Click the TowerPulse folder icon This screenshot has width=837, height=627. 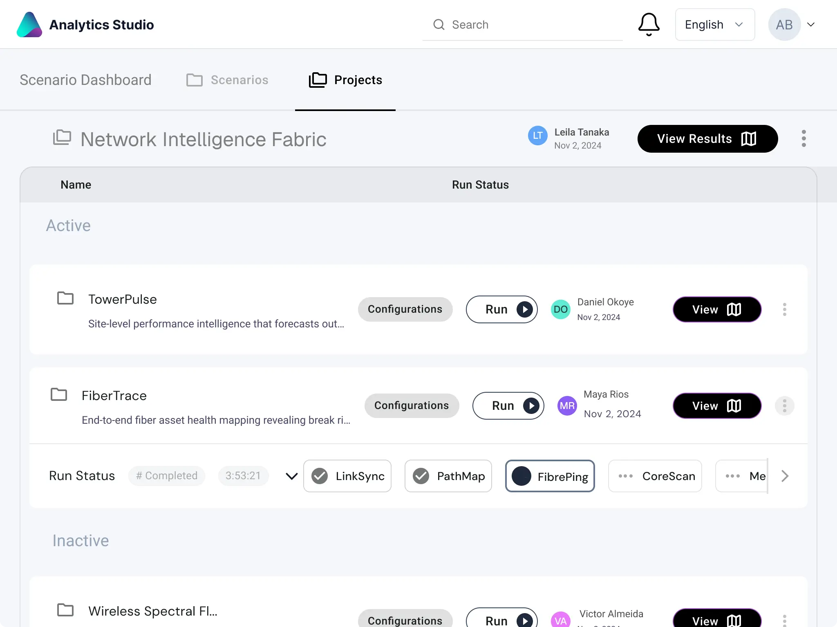click(x=65, y=298)
